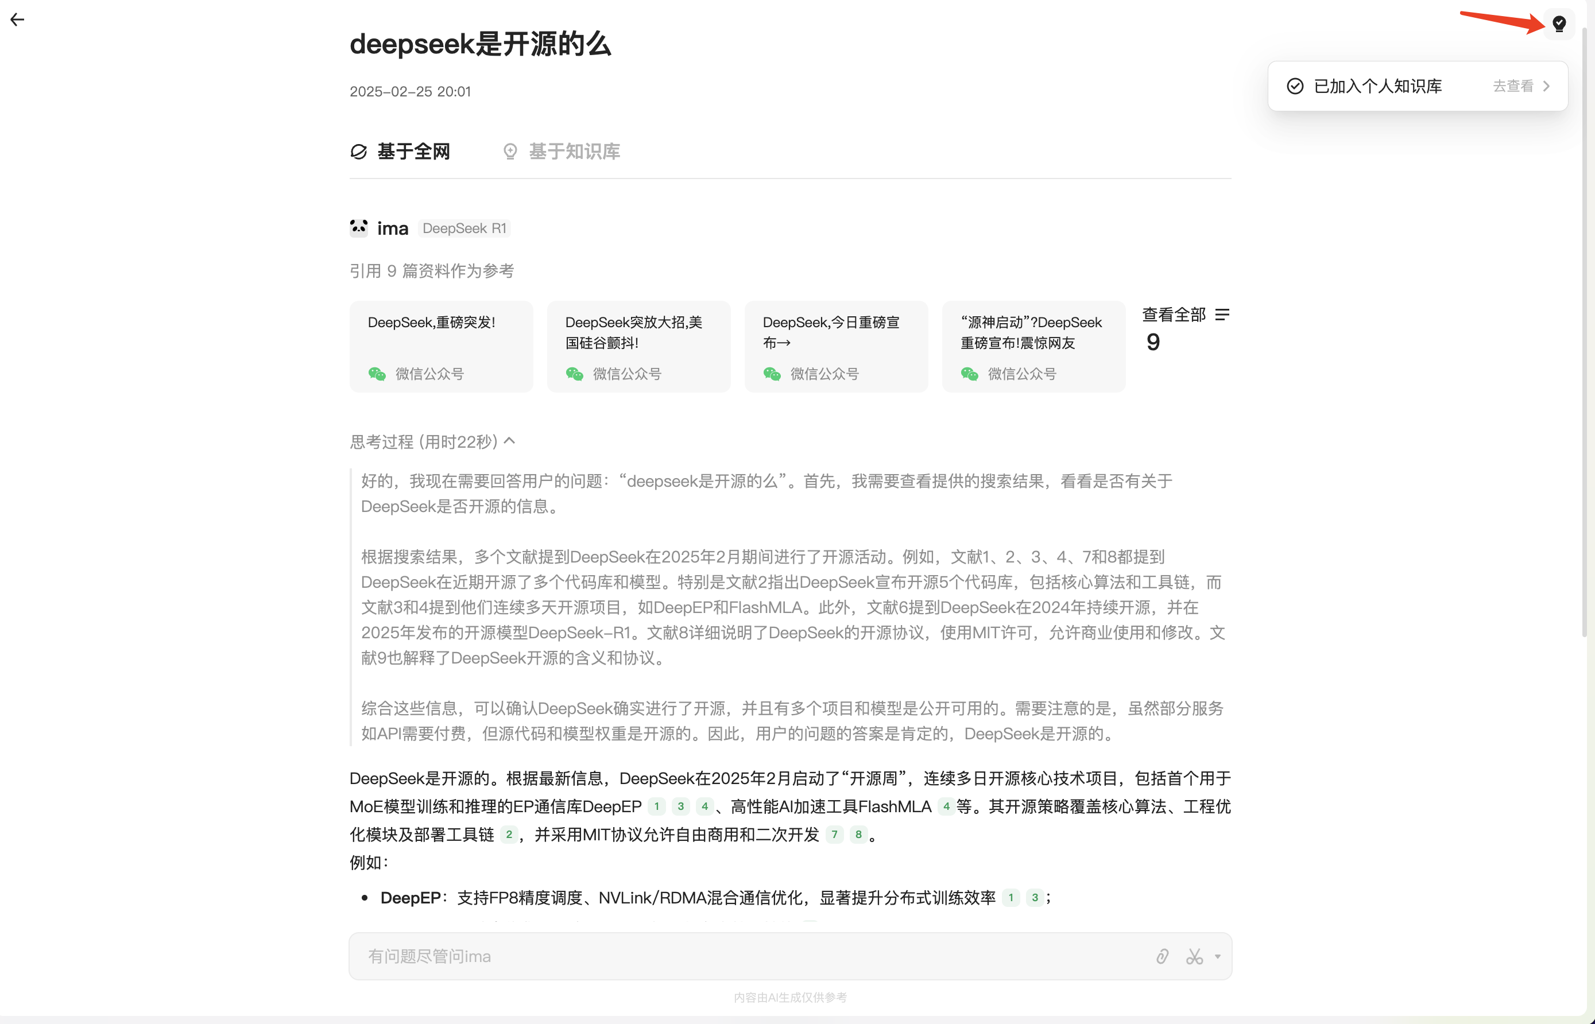Click the attachment paperclip icon in input box

[1162, 956]
